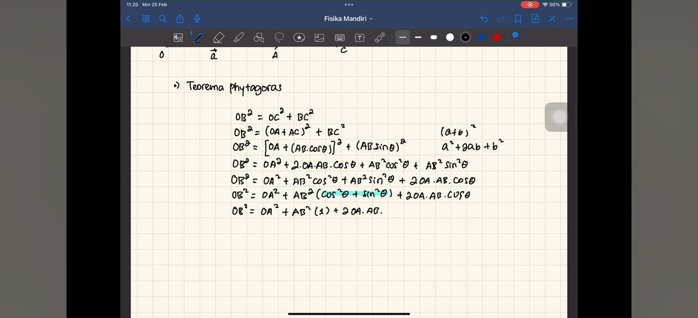This screenshot has width=698, height=318.
Task: Pick the black color swatch
Action: [465, 37]
